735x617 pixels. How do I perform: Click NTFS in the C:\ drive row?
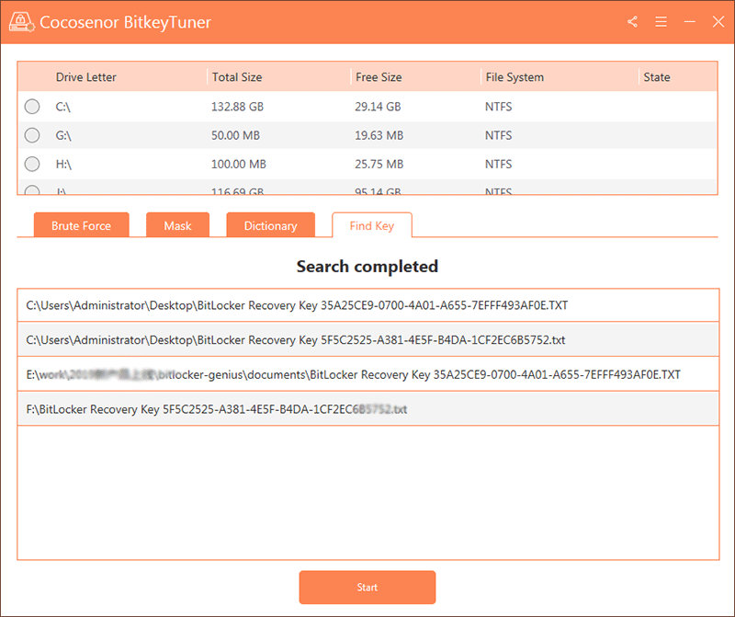(498, 107)
